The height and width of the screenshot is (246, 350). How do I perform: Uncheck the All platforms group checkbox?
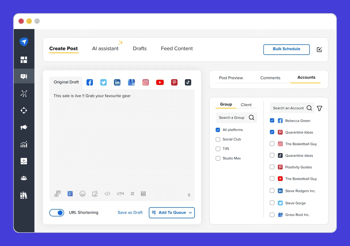coord(218,130)
